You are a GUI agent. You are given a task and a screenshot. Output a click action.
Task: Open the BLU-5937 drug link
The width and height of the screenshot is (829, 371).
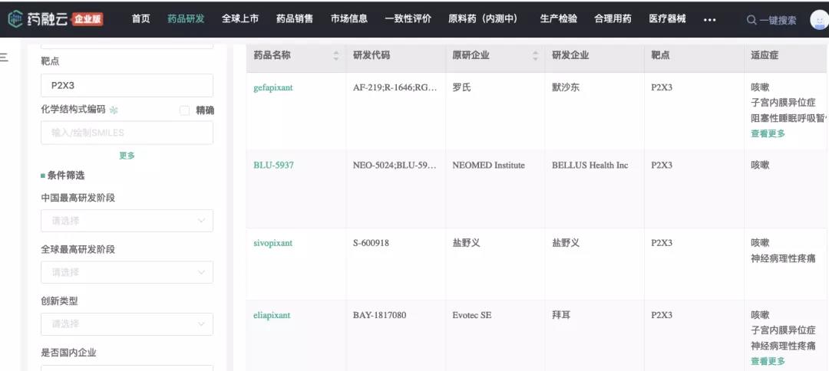coord(273,165)
